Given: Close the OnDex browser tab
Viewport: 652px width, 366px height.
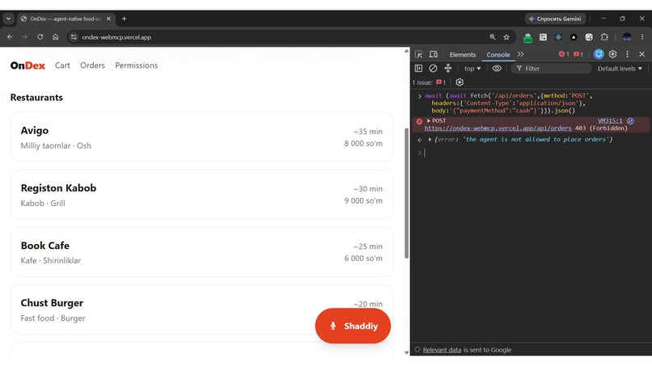Looking at the screenshot, I should click(x=108, y=19).
